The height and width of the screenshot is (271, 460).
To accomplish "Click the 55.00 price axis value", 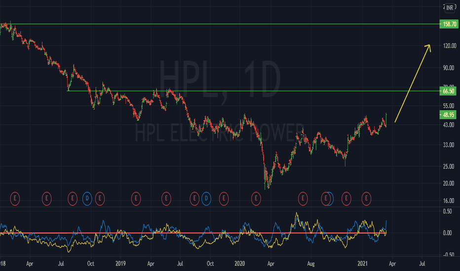I will tap(449, 106).
